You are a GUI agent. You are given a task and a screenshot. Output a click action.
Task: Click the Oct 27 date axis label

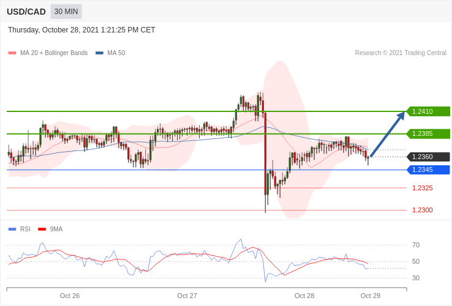pos(187,296)
